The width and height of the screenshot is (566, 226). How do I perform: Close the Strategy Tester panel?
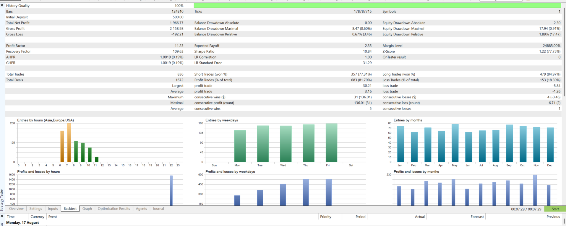2,5
